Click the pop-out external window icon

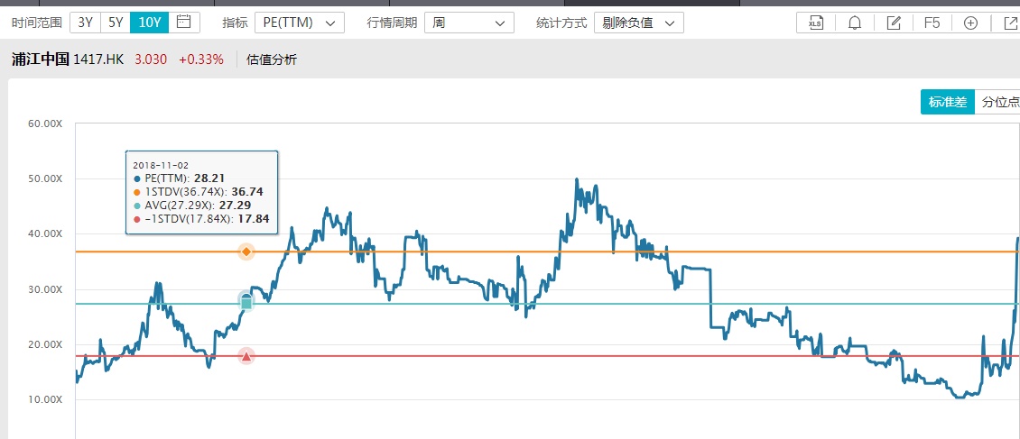click(x=1010, y=23)
